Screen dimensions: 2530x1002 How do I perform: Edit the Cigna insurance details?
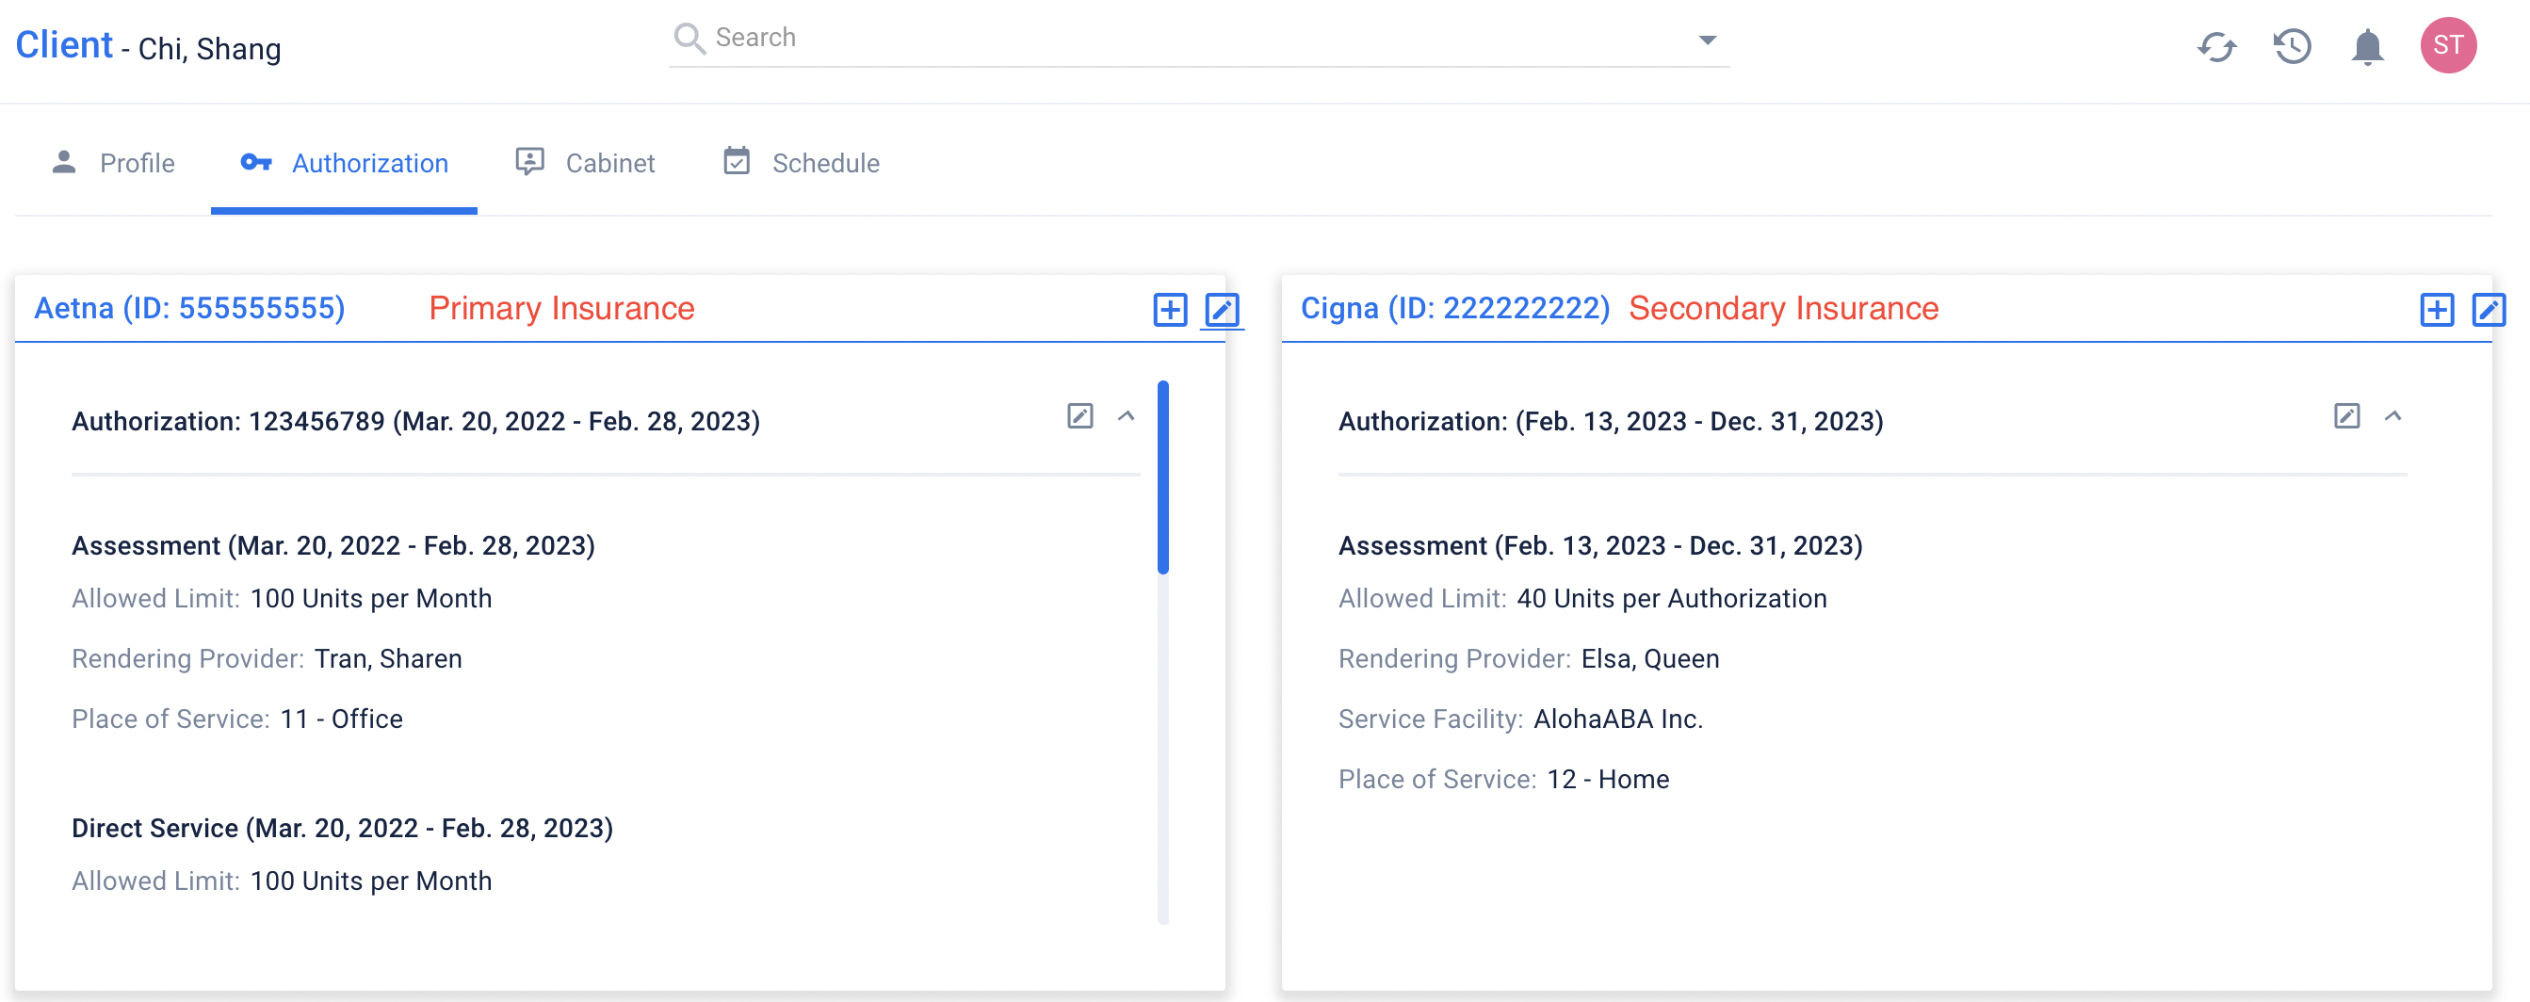(x=2490, y=309)
